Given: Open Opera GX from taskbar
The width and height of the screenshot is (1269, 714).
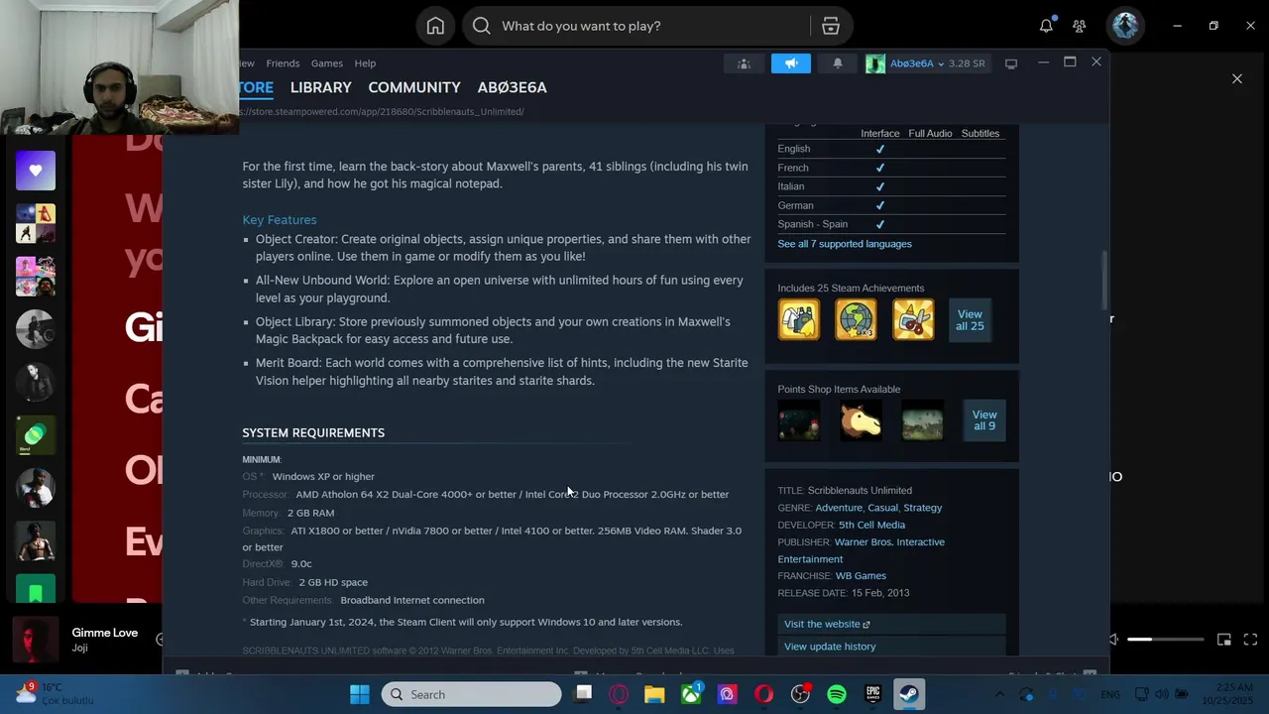Looking at the screenshot, I should click(619, 694).
